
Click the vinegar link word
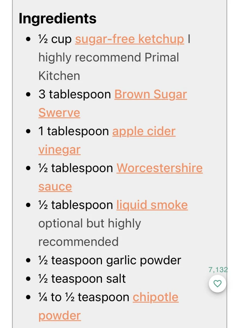pos(59,150)
